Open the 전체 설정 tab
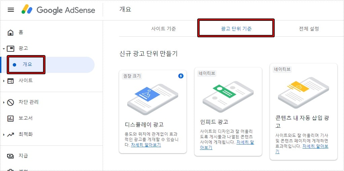This screenshot has width=344, height=171. coord(309,29)
